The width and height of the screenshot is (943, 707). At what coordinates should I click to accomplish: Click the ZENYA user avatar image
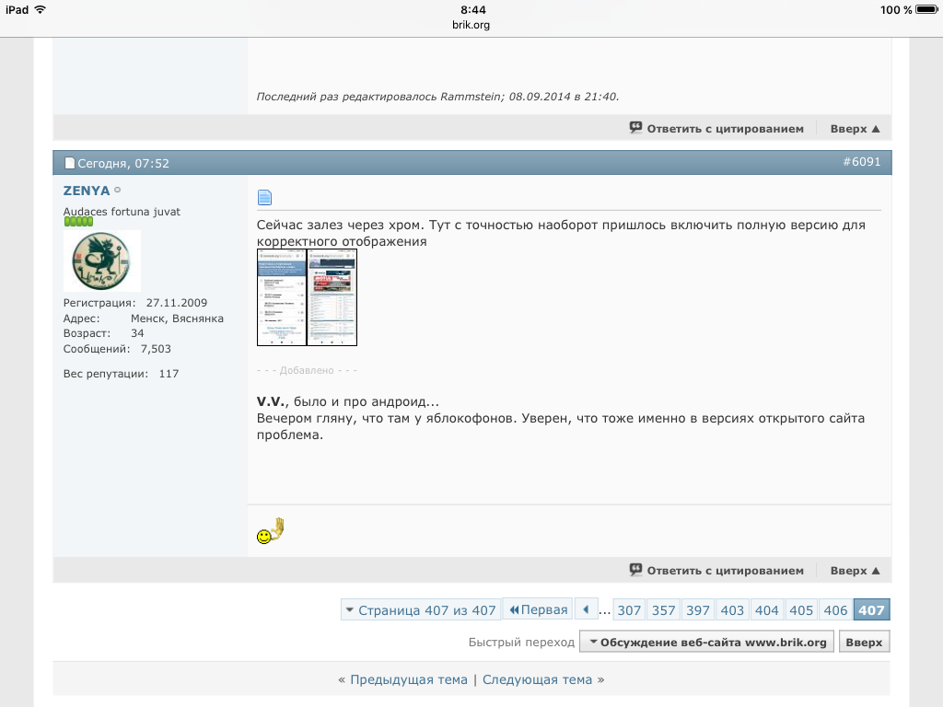pos(102,261)
